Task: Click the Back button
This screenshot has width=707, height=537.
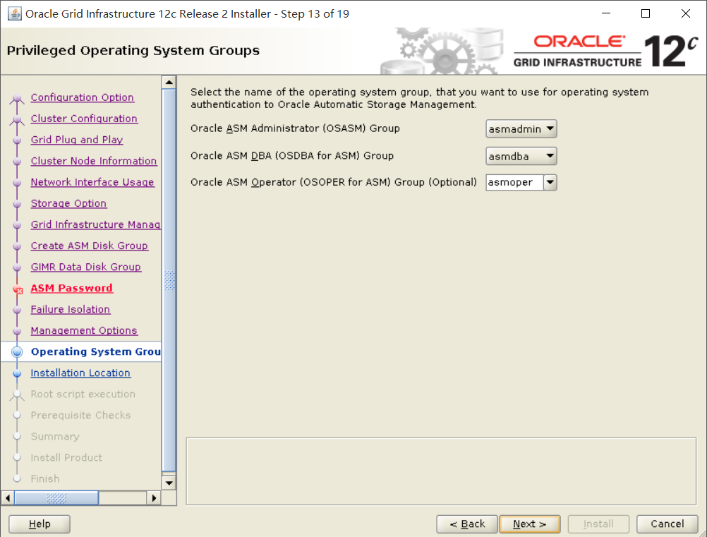Action: (x=466, y=524)
